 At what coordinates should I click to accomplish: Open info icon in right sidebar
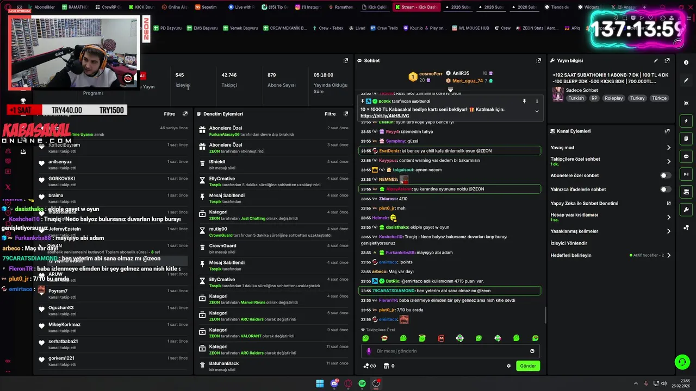(x=686, y=62)
